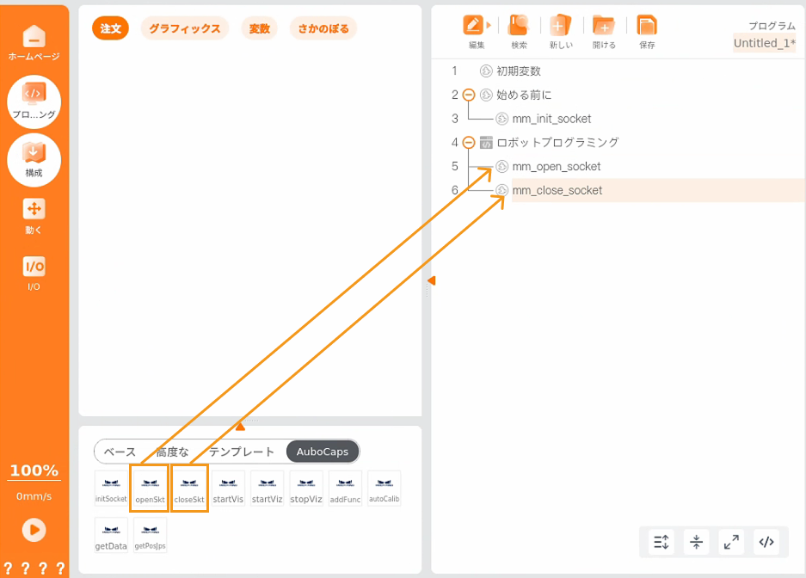This screenshot has height=578, width=806.
Task: Click the closeSkt command icon
Action: coord(189,488)
